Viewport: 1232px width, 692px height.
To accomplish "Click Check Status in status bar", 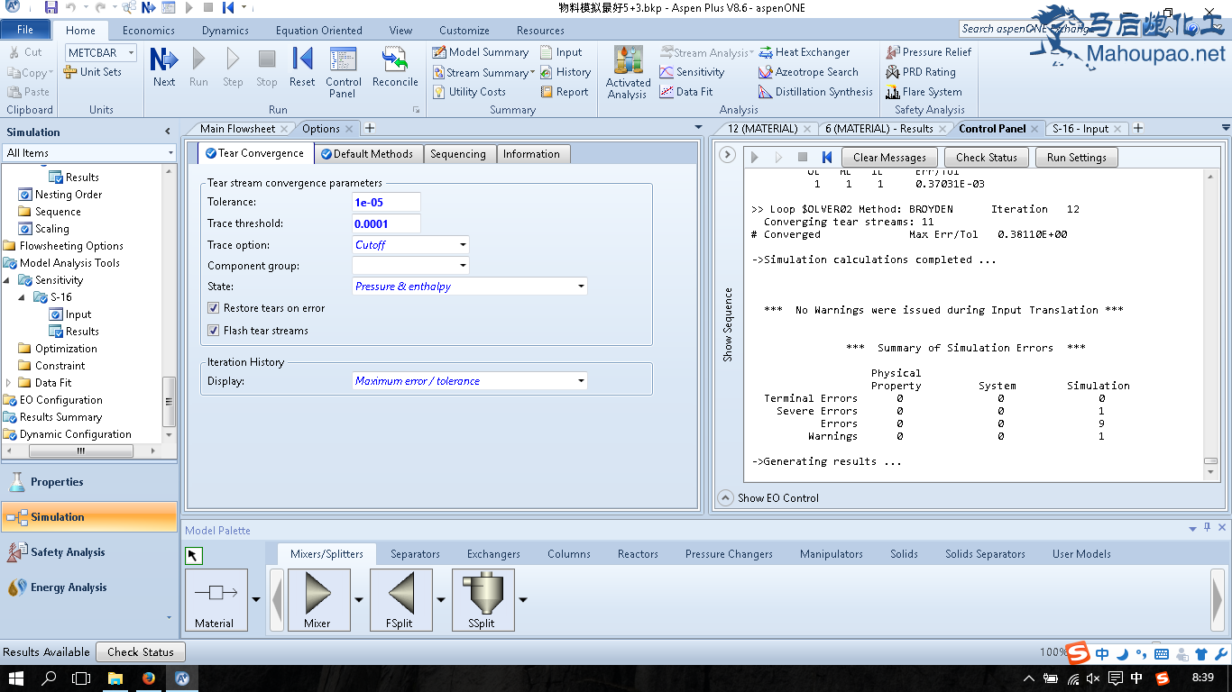I will click(141, 652).
